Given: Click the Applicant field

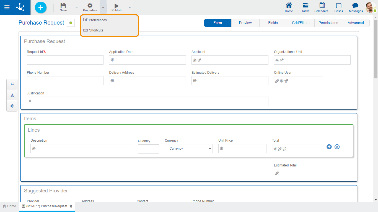Looking at the screenshot, I should coord(230,60).
